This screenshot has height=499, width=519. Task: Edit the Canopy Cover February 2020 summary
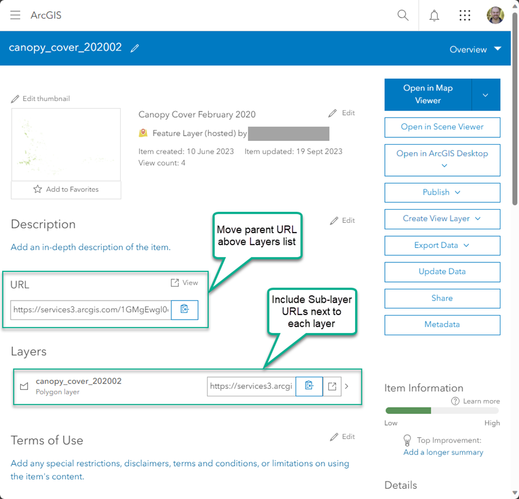(342, 113)
